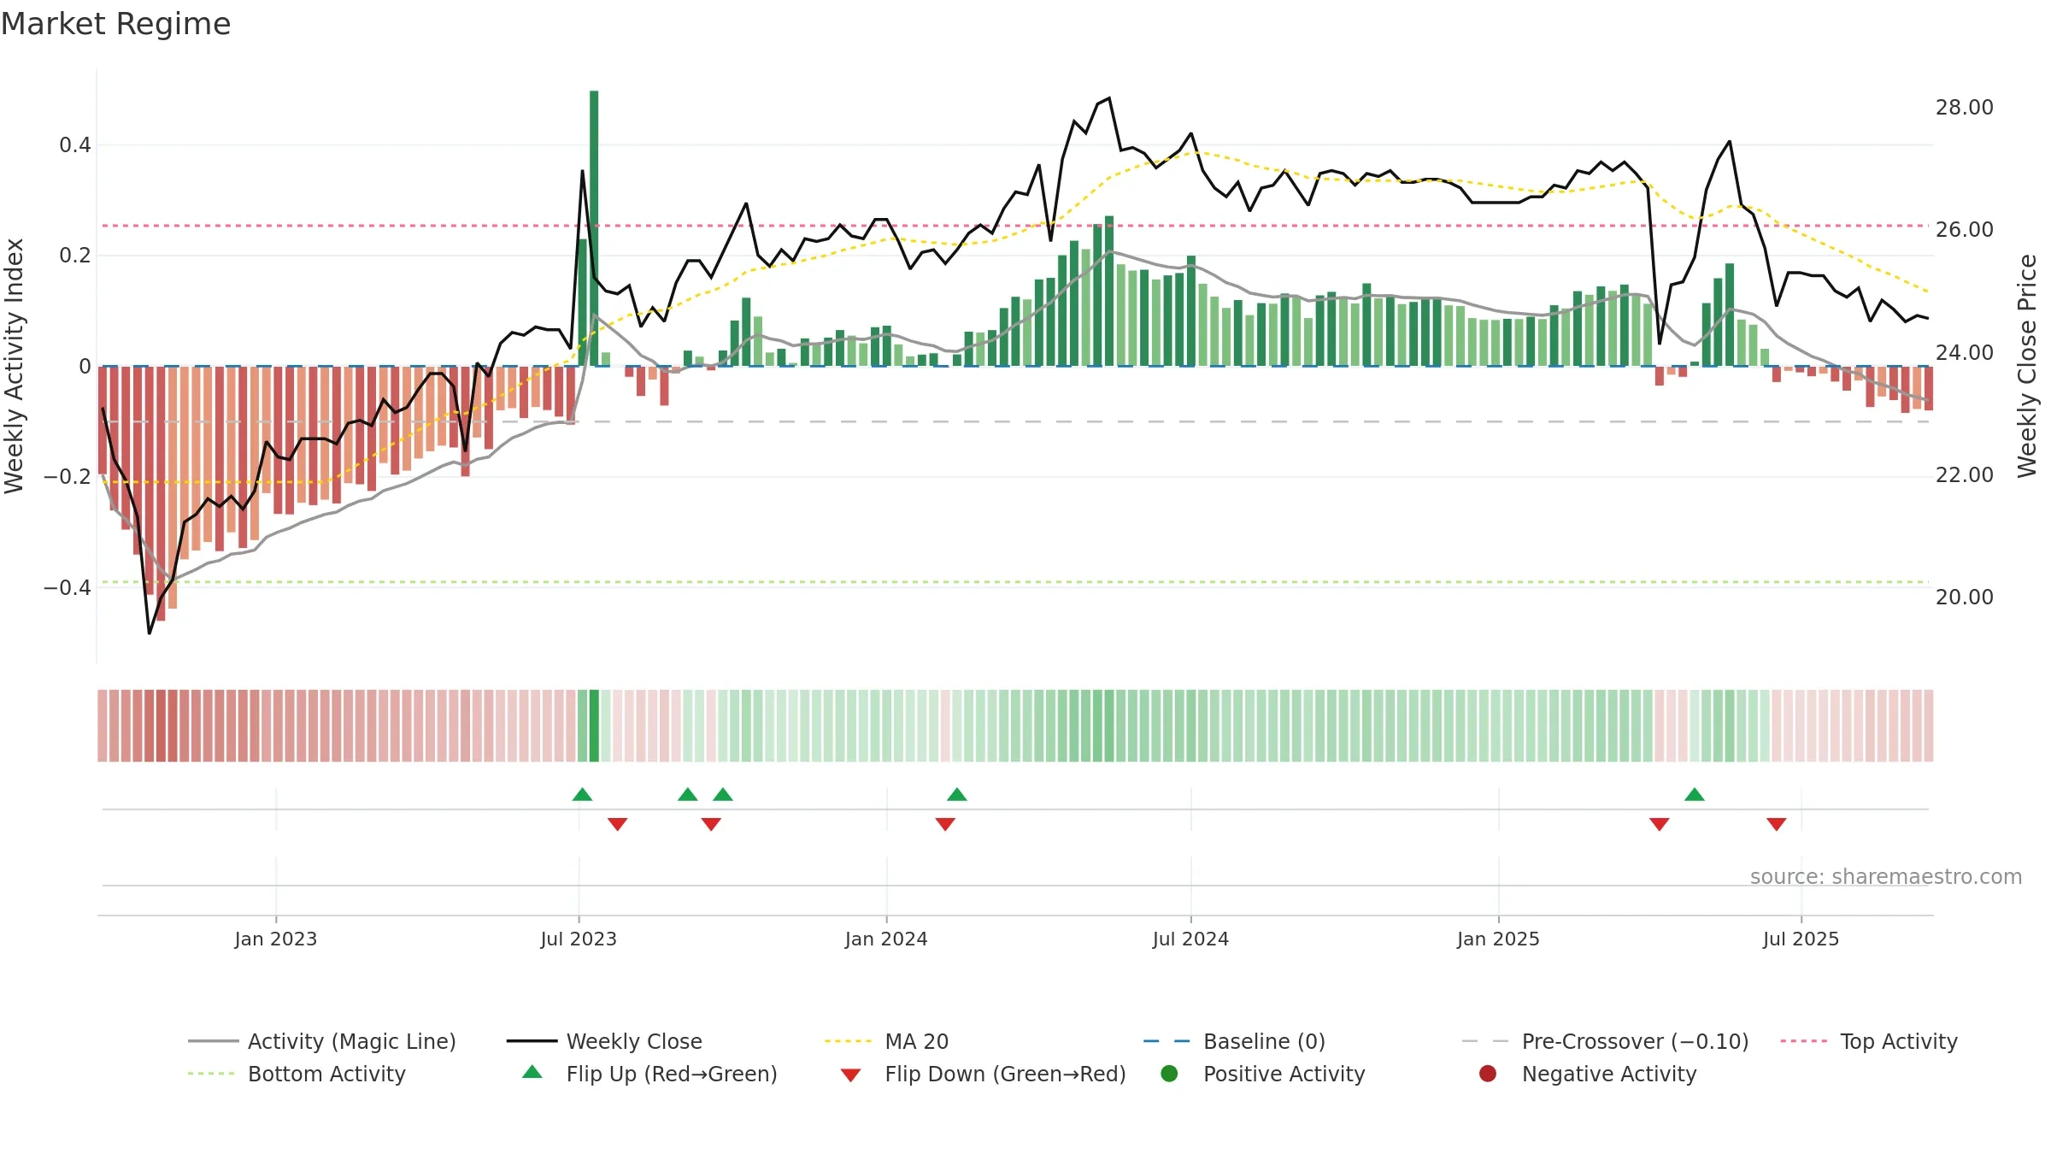Click the Baseline (0) legend entry
The height and width of the screenshot is (1154, 2051).
point(1234,1041)
